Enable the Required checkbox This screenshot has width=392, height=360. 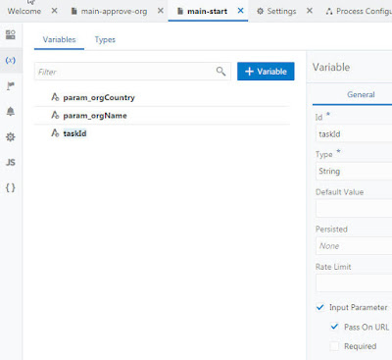coord(334,346)
